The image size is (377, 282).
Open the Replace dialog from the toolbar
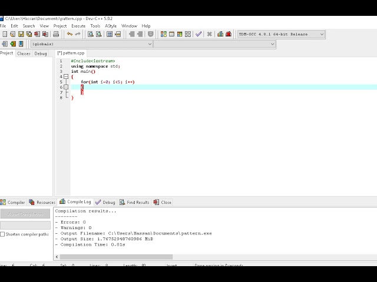tap(98, 34)
